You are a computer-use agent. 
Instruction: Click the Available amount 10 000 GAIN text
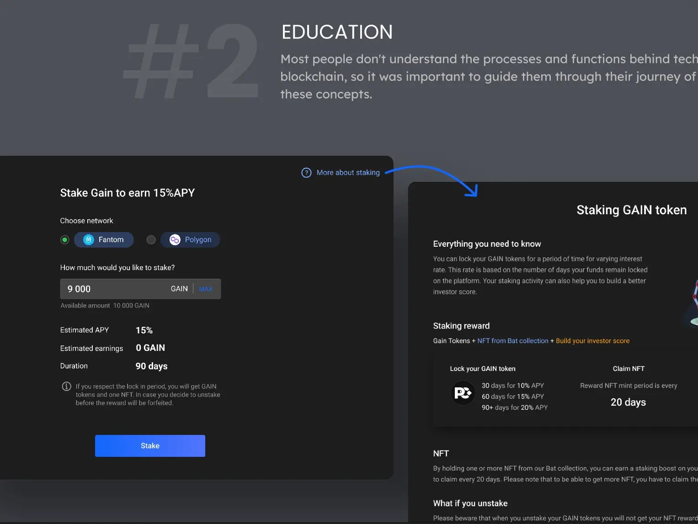click(105, 306)
